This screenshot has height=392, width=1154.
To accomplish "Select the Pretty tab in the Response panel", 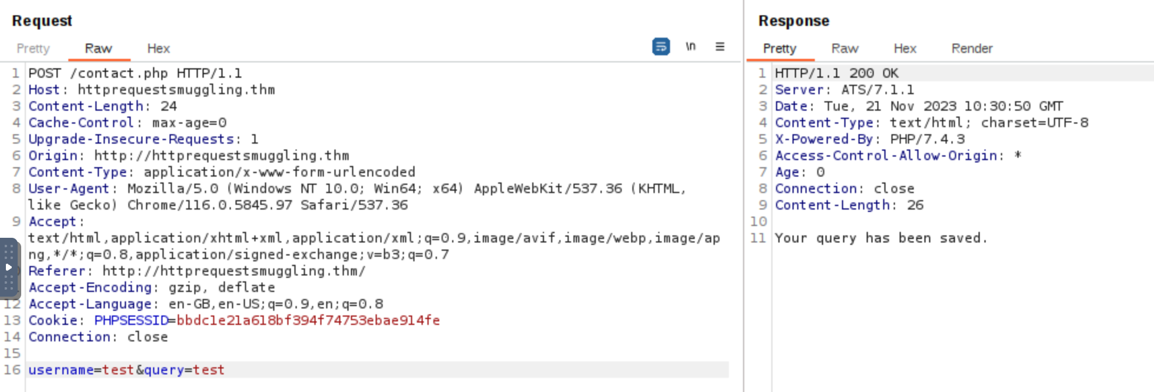I will click(x=780, y=49).
